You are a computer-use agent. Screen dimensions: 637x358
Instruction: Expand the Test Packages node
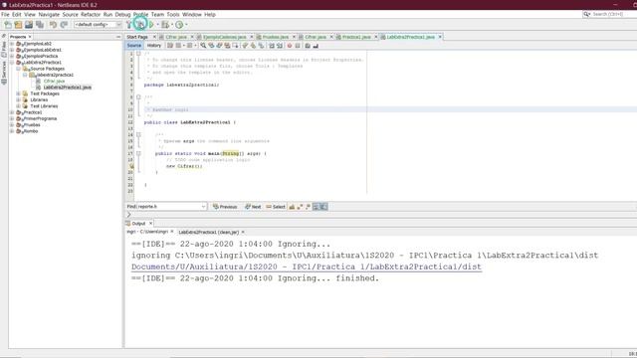click(18, 93)
